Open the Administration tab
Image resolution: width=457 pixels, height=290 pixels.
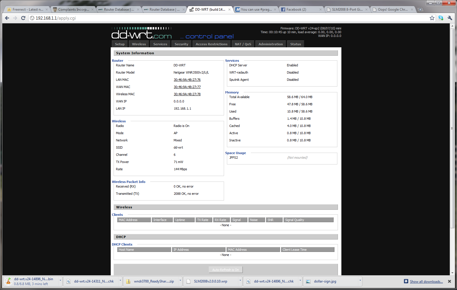[270, 44]
